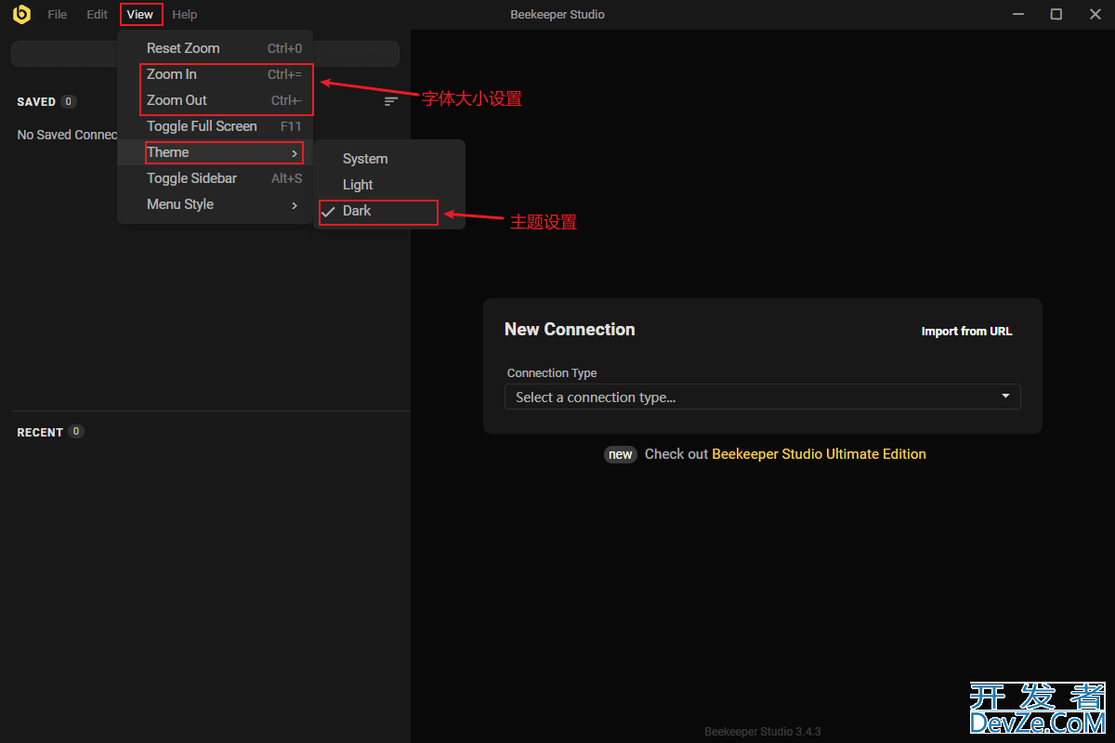Click the Beekeeper Studio logo icon
Image resolution: width=1115 pixels, height=743 pixels.
[x=21, y=14]
